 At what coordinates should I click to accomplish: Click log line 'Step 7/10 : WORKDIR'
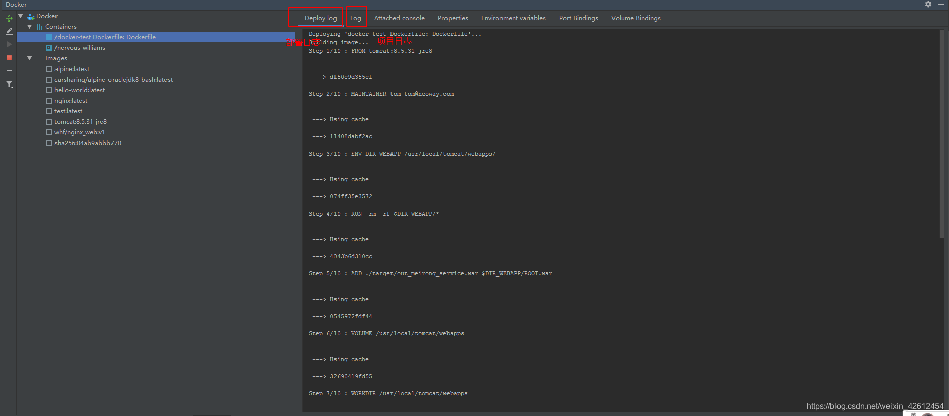pyautogui.click(x=388, y=394)
